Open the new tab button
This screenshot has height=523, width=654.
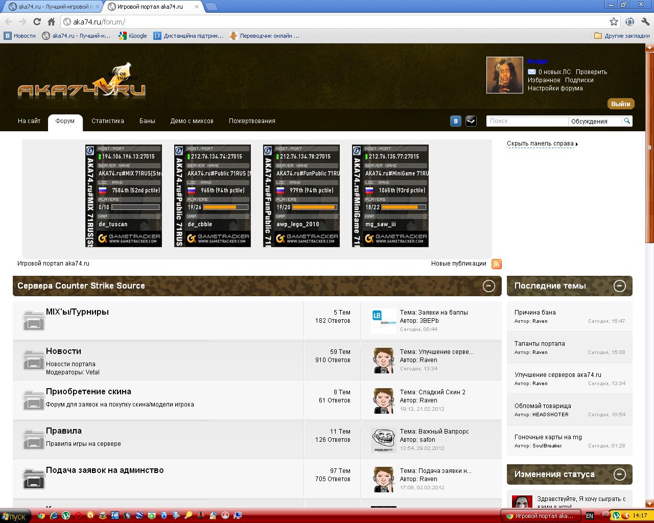211,7
